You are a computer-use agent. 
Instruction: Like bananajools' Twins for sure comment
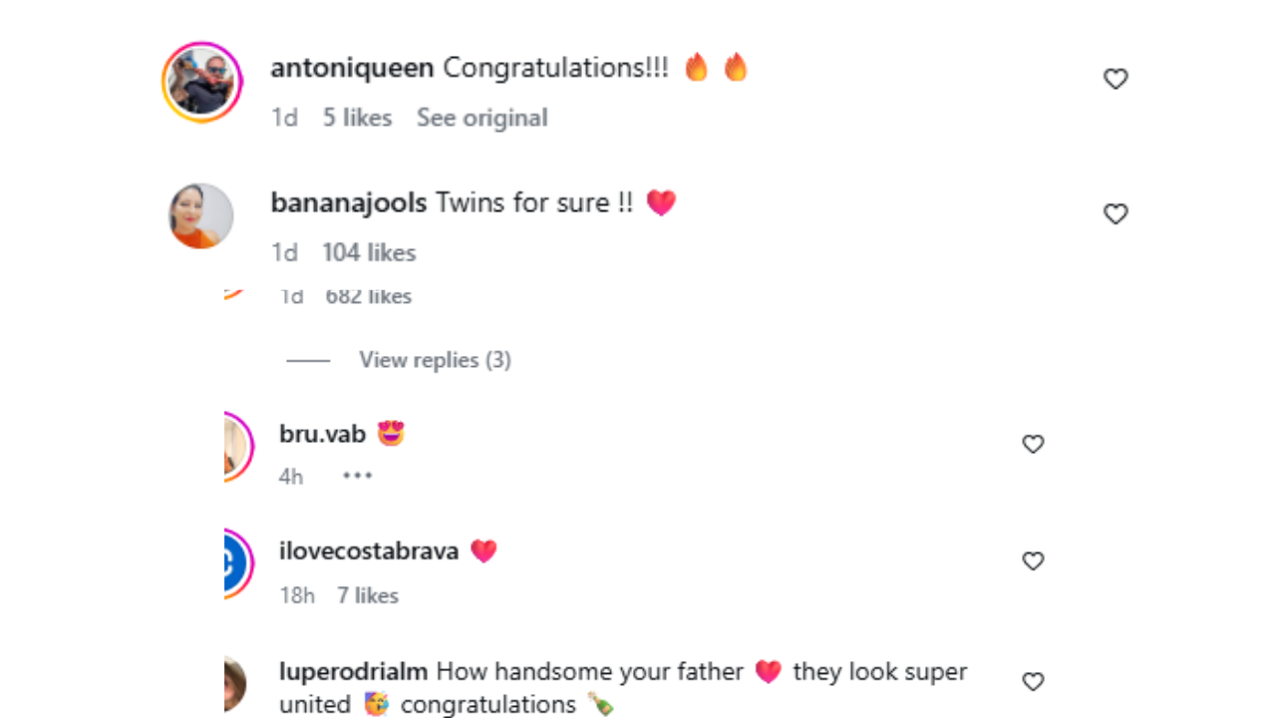pyautogui.click(x=1116, y=214)
